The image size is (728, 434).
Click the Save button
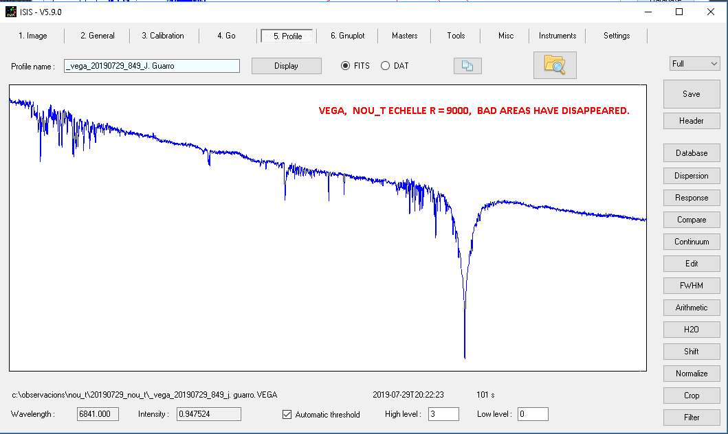pos(691,94)
